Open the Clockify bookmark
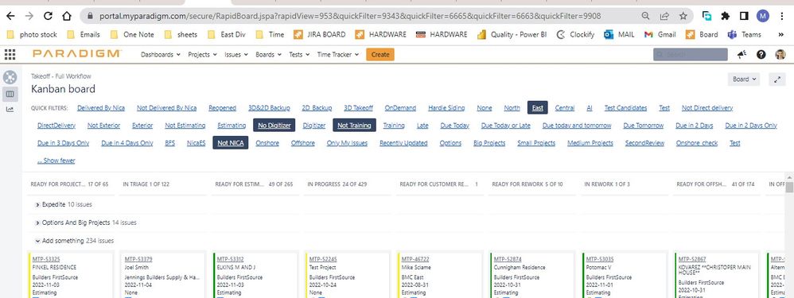This screenshot has width=794, height=298. 575,34
